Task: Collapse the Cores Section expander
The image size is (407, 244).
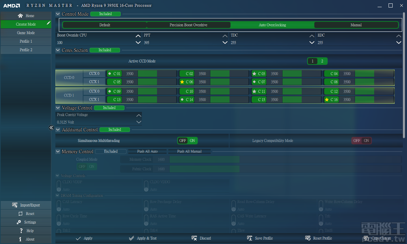Action: (58, 50)
